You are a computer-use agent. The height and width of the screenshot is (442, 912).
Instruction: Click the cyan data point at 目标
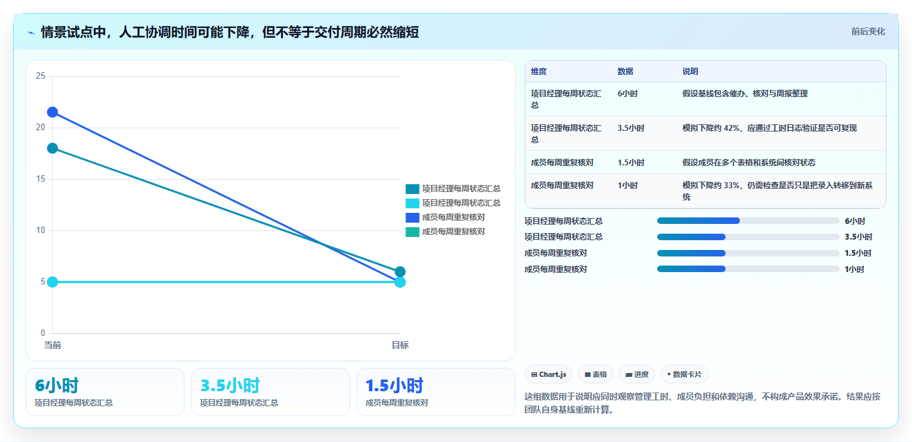click(400, 282)
